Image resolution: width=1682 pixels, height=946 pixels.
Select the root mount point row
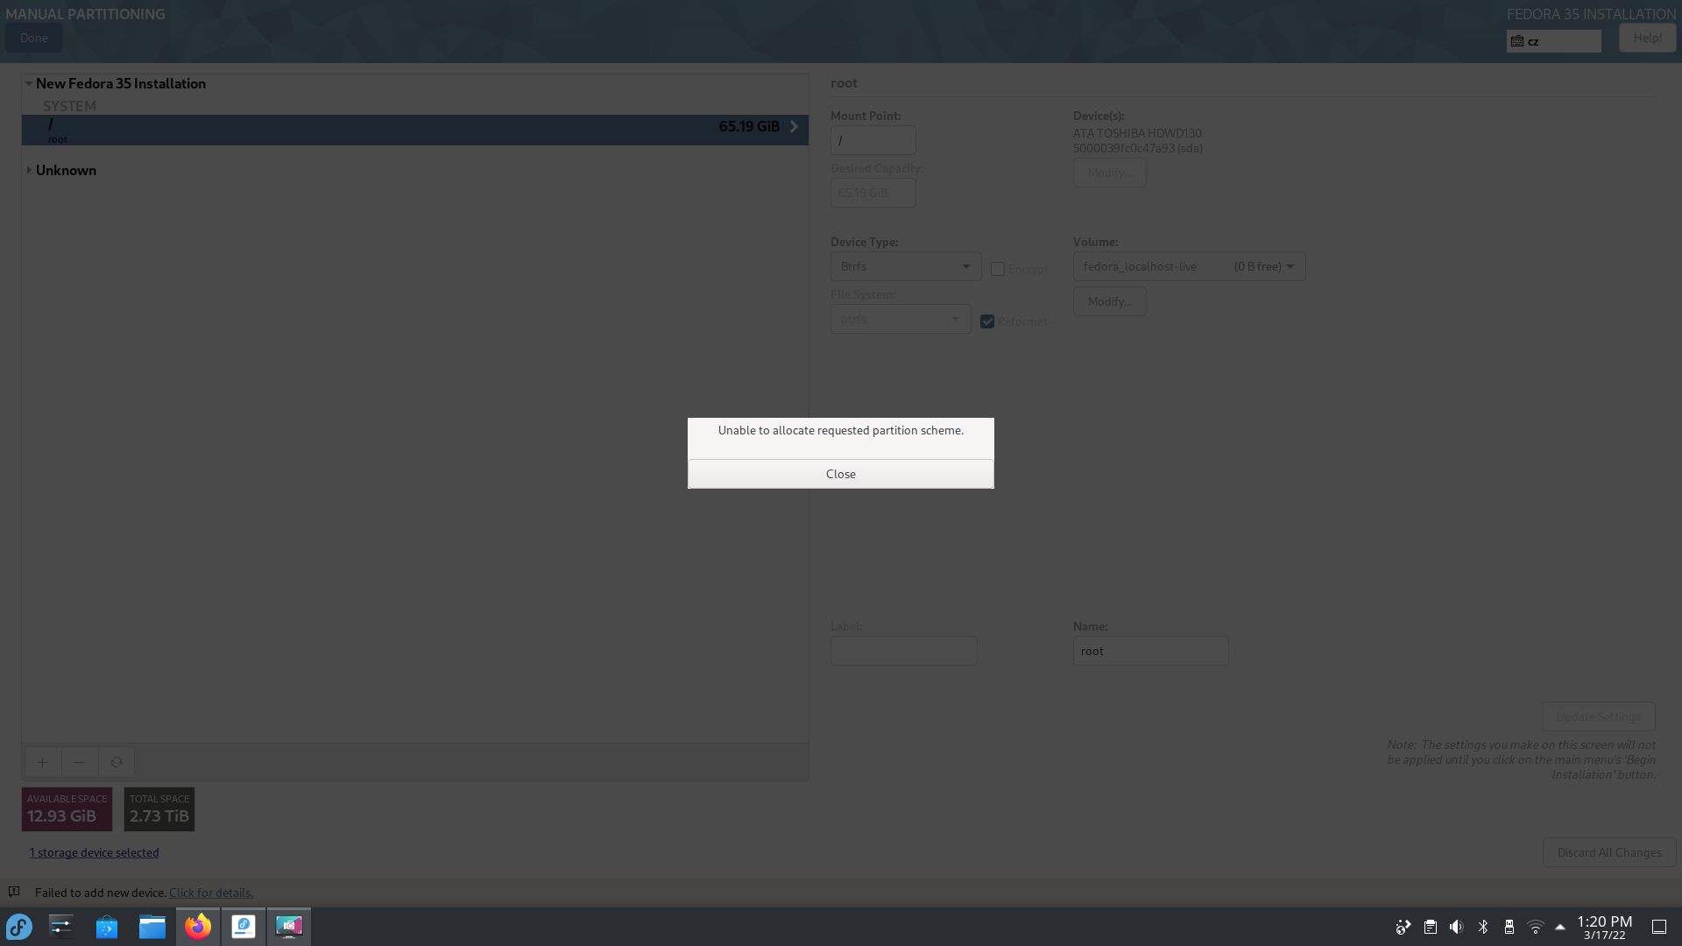point(414,130)
